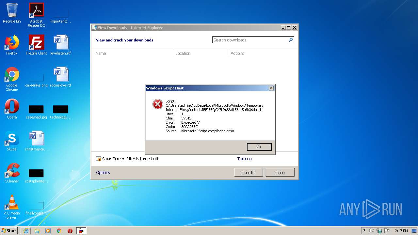Turn on the SmartScreen Filter link
The image size is (418, 235).
coord(244,159)
